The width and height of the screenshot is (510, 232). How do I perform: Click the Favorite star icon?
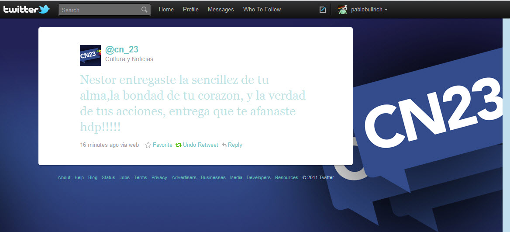tap(148, 145)
